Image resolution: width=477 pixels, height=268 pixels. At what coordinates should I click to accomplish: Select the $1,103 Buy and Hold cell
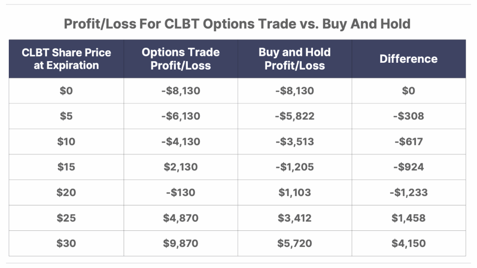(x=295, y=192)
